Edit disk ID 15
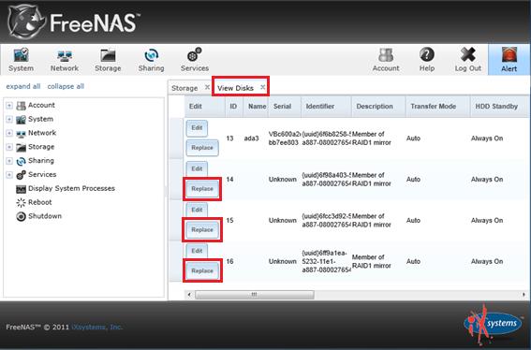 [197, 210]
